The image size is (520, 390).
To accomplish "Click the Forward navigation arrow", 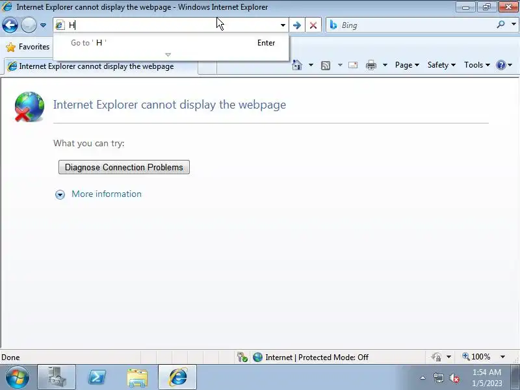I will [x=29, y=25].
